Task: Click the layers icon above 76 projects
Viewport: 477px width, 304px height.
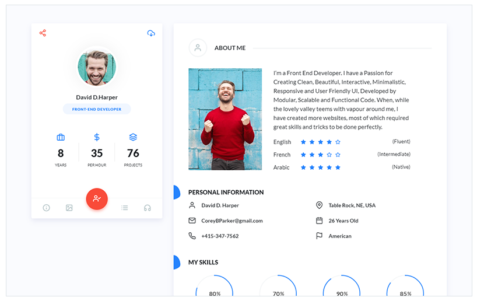Action: 133,137
